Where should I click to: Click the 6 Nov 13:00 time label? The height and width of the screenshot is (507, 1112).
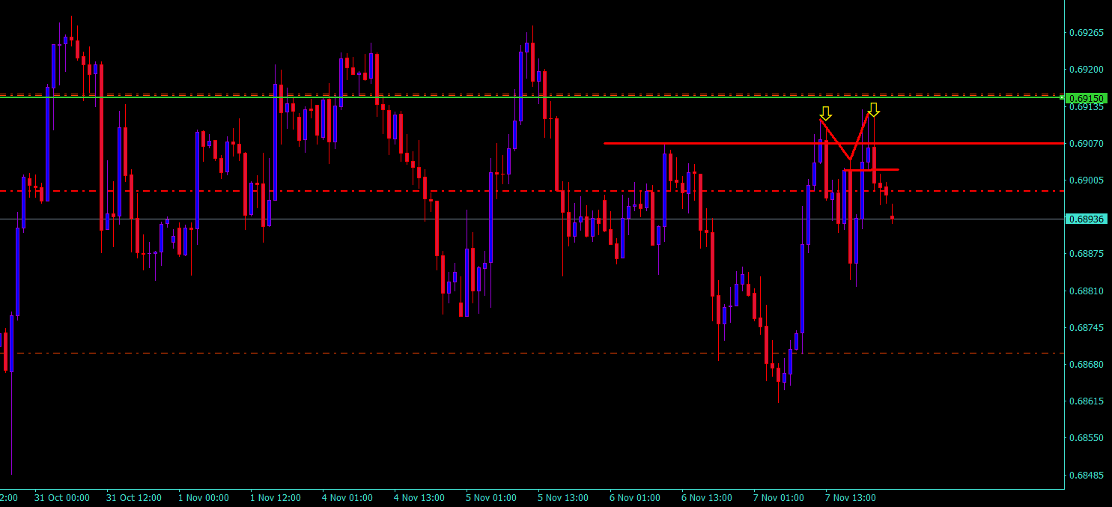coord(707,498)
